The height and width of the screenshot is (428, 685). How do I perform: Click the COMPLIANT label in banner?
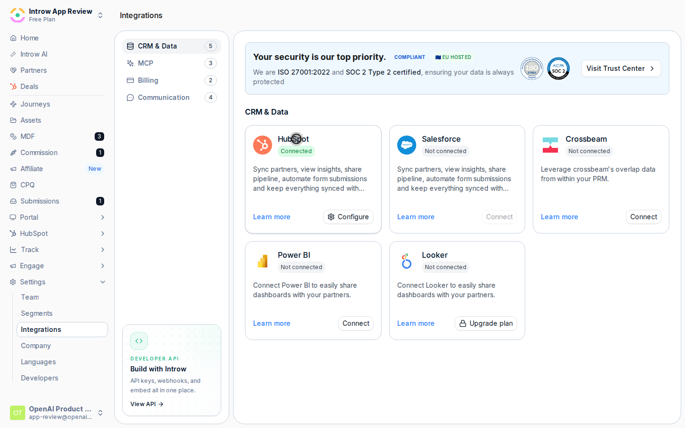410,57
